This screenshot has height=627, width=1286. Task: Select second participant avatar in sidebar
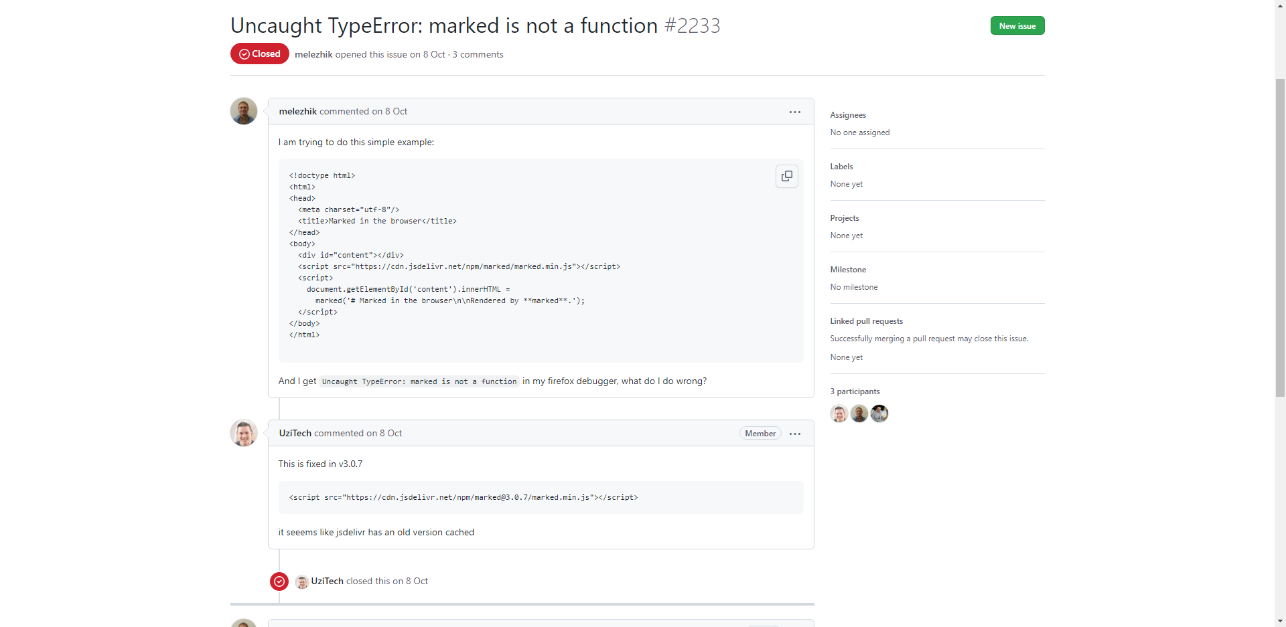coord(859,414)
